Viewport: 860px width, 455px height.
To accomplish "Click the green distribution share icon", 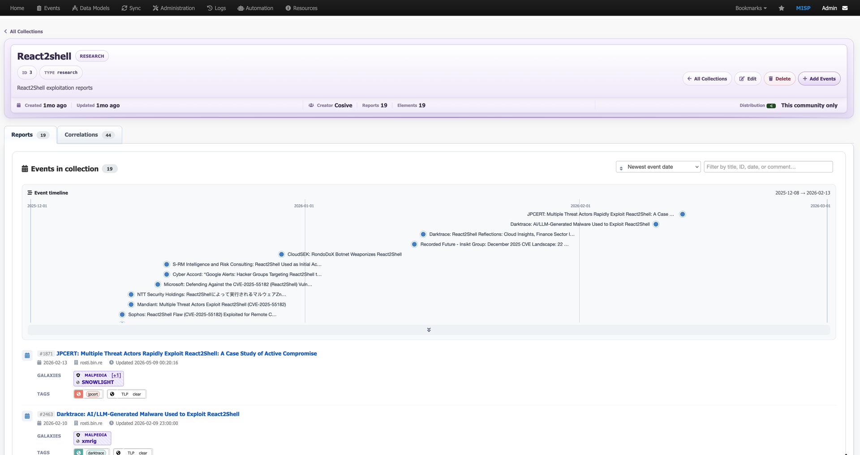I will point(771,106).
